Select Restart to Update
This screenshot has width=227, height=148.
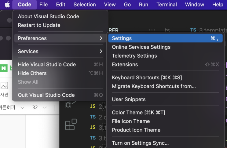coord(60,25)
